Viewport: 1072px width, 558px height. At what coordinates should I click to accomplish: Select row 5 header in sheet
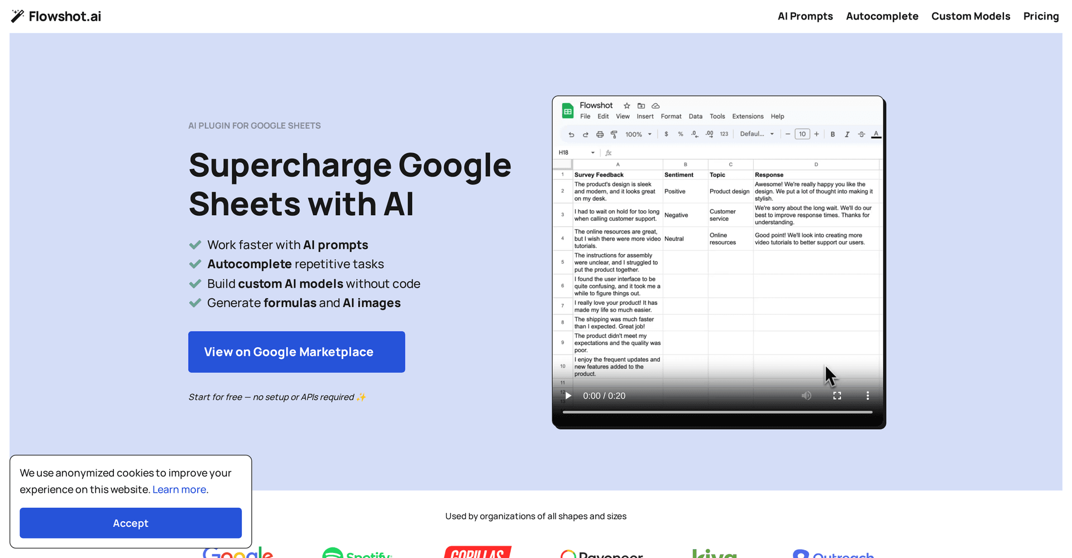click(x=562, y=262)
